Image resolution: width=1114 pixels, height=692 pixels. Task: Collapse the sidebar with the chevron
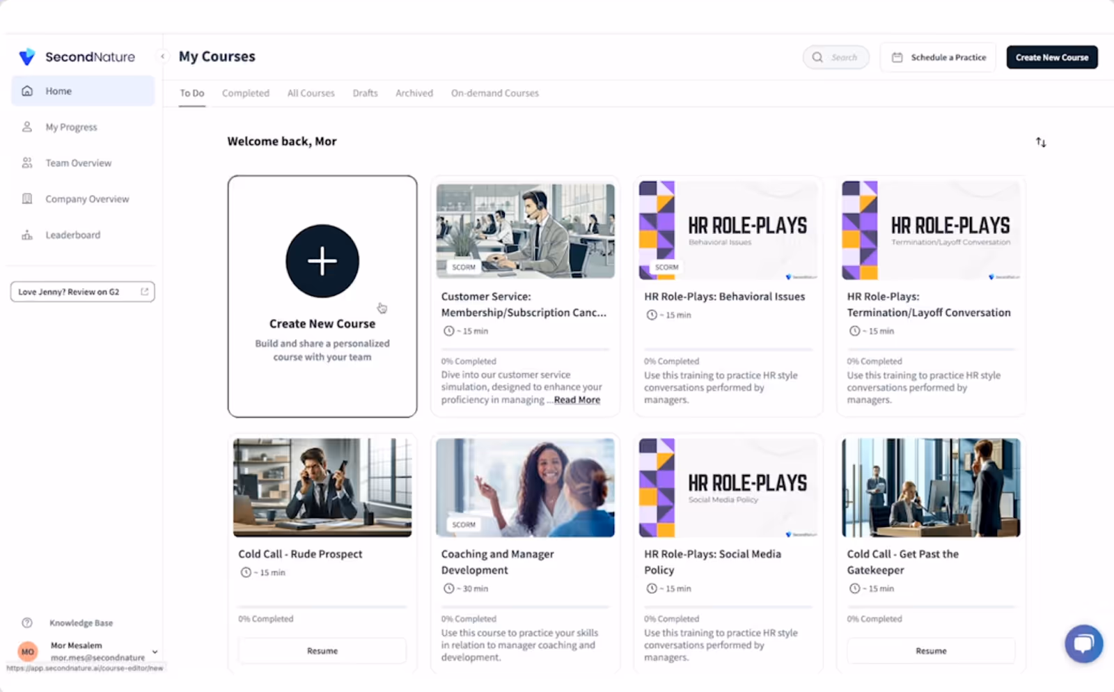tap(163, 56)
